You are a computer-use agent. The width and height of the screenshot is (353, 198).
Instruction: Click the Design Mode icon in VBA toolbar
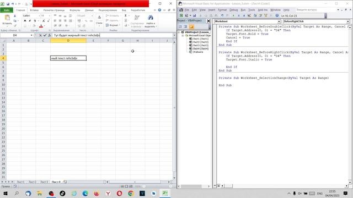[x=249, y=15]
